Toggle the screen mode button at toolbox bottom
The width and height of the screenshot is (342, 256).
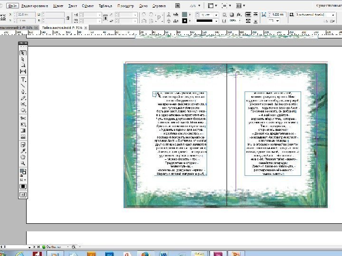coord(23,195)
